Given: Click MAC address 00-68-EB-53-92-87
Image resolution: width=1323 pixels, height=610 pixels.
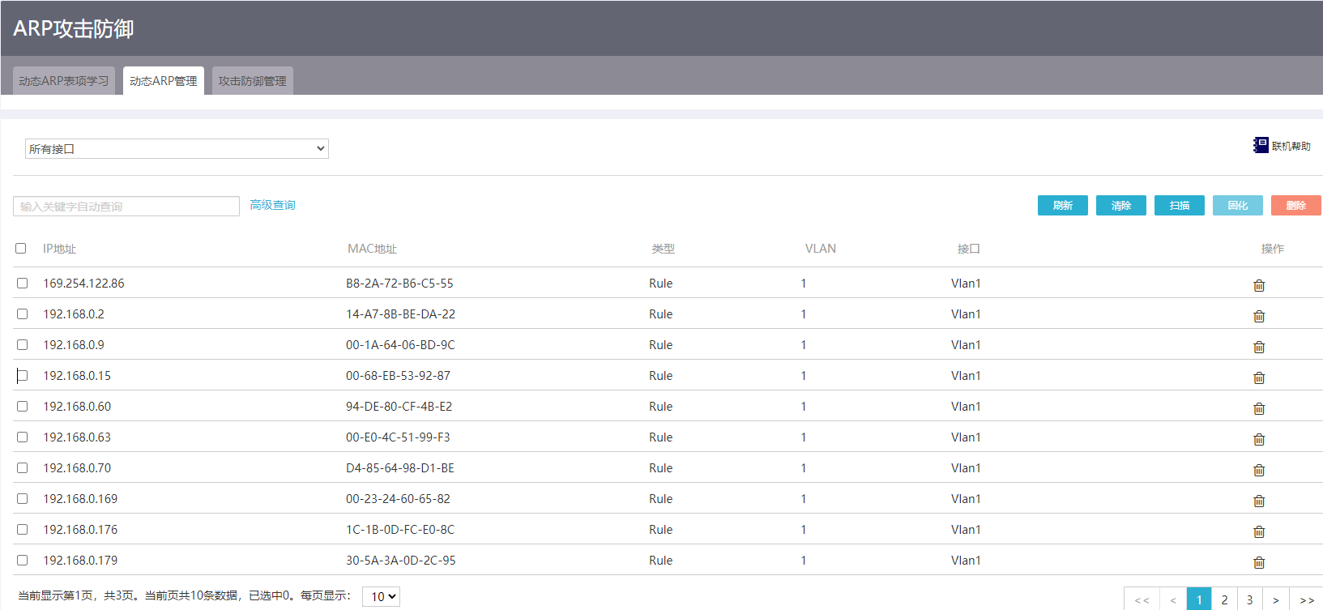Looking at the screenshot, I should pos(398,376).
